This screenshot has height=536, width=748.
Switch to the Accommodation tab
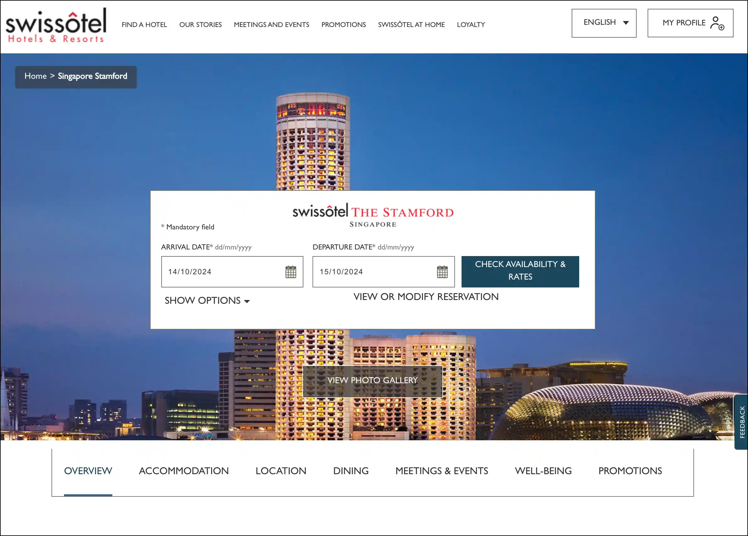(184, 471)
